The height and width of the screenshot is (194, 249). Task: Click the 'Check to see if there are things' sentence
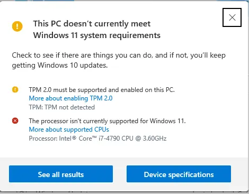[119, 56]
